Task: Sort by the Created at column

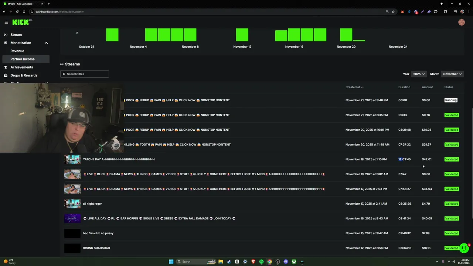Action: [354, 87]
